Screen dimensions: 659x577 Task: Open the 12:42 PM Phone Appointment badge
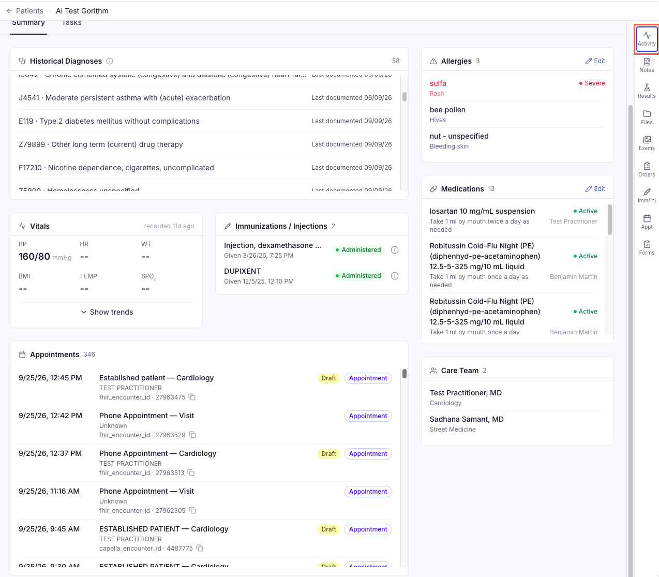point(368,416)
